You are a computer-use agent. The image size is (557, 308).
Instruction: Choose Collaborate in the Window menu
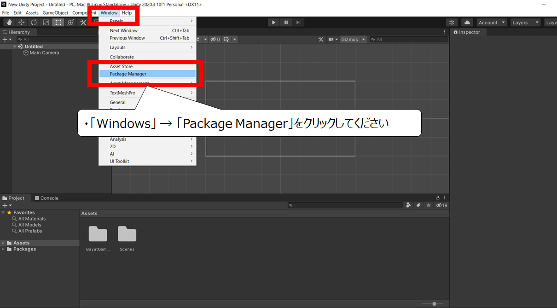[148, 57]
